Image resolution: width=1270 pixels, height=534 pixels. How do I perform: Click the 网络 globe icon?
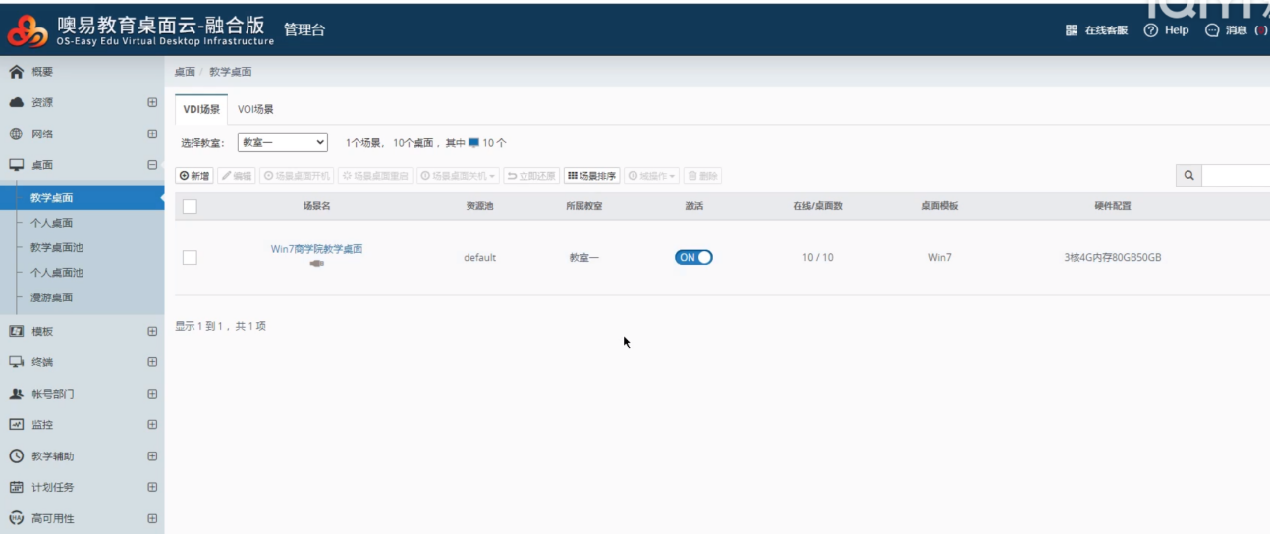pos(17,134)
